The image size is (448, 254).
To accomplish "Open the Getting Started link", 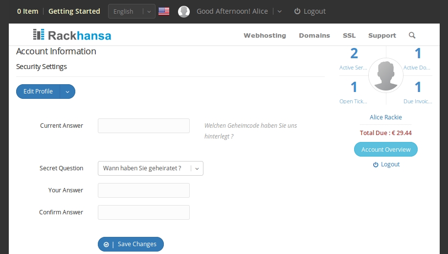I will pyautogui.click(x=74, y=11).
